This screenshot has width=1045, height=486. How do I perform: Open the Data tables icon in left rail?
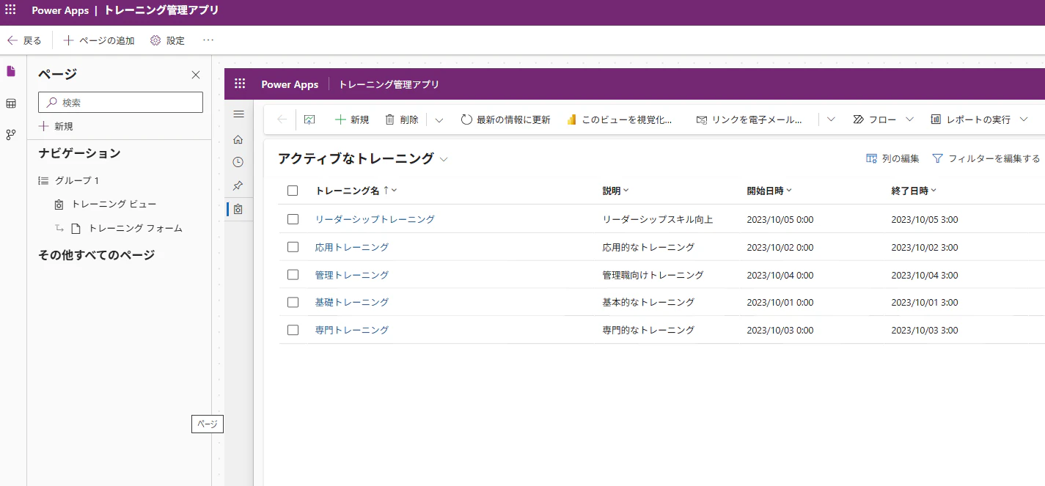pos(11,103)
